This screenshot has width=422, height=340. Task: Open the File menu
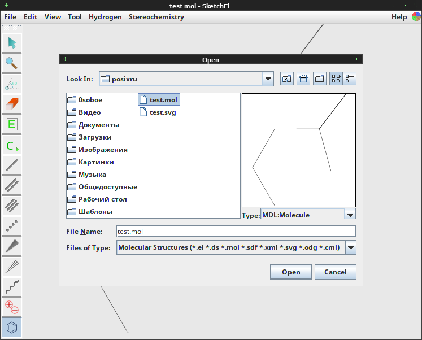pos(10,17)
